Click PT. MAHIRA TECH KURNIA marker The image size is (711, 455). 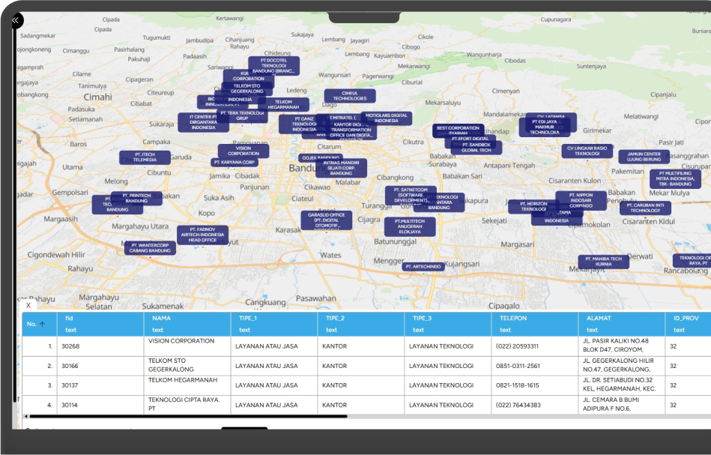(x=603, y=261)
